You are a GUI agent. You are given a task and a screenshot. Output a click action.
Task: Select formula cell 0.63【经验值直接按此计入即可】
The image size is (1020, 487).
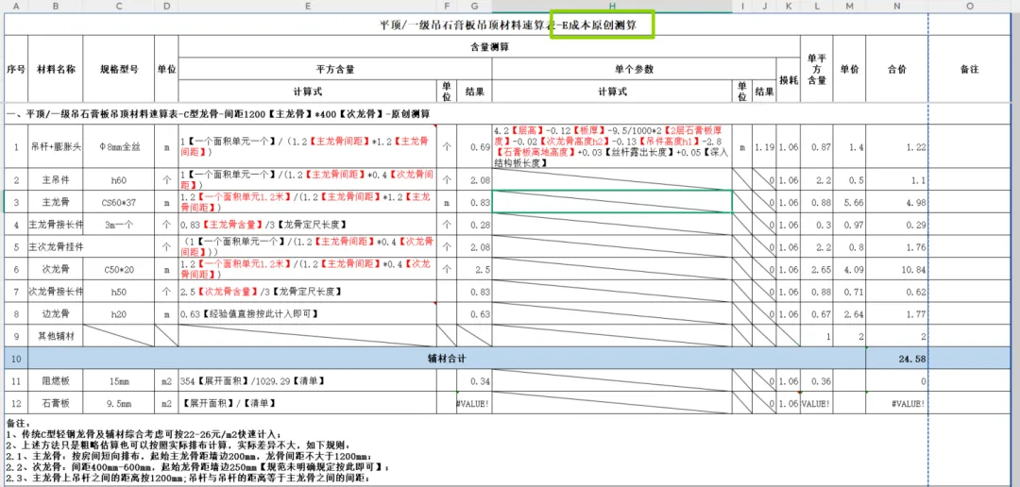pos(307,314)
